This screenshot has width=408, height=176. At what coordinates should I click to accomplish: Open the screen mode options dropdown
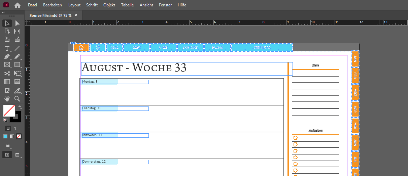point(18,155)
